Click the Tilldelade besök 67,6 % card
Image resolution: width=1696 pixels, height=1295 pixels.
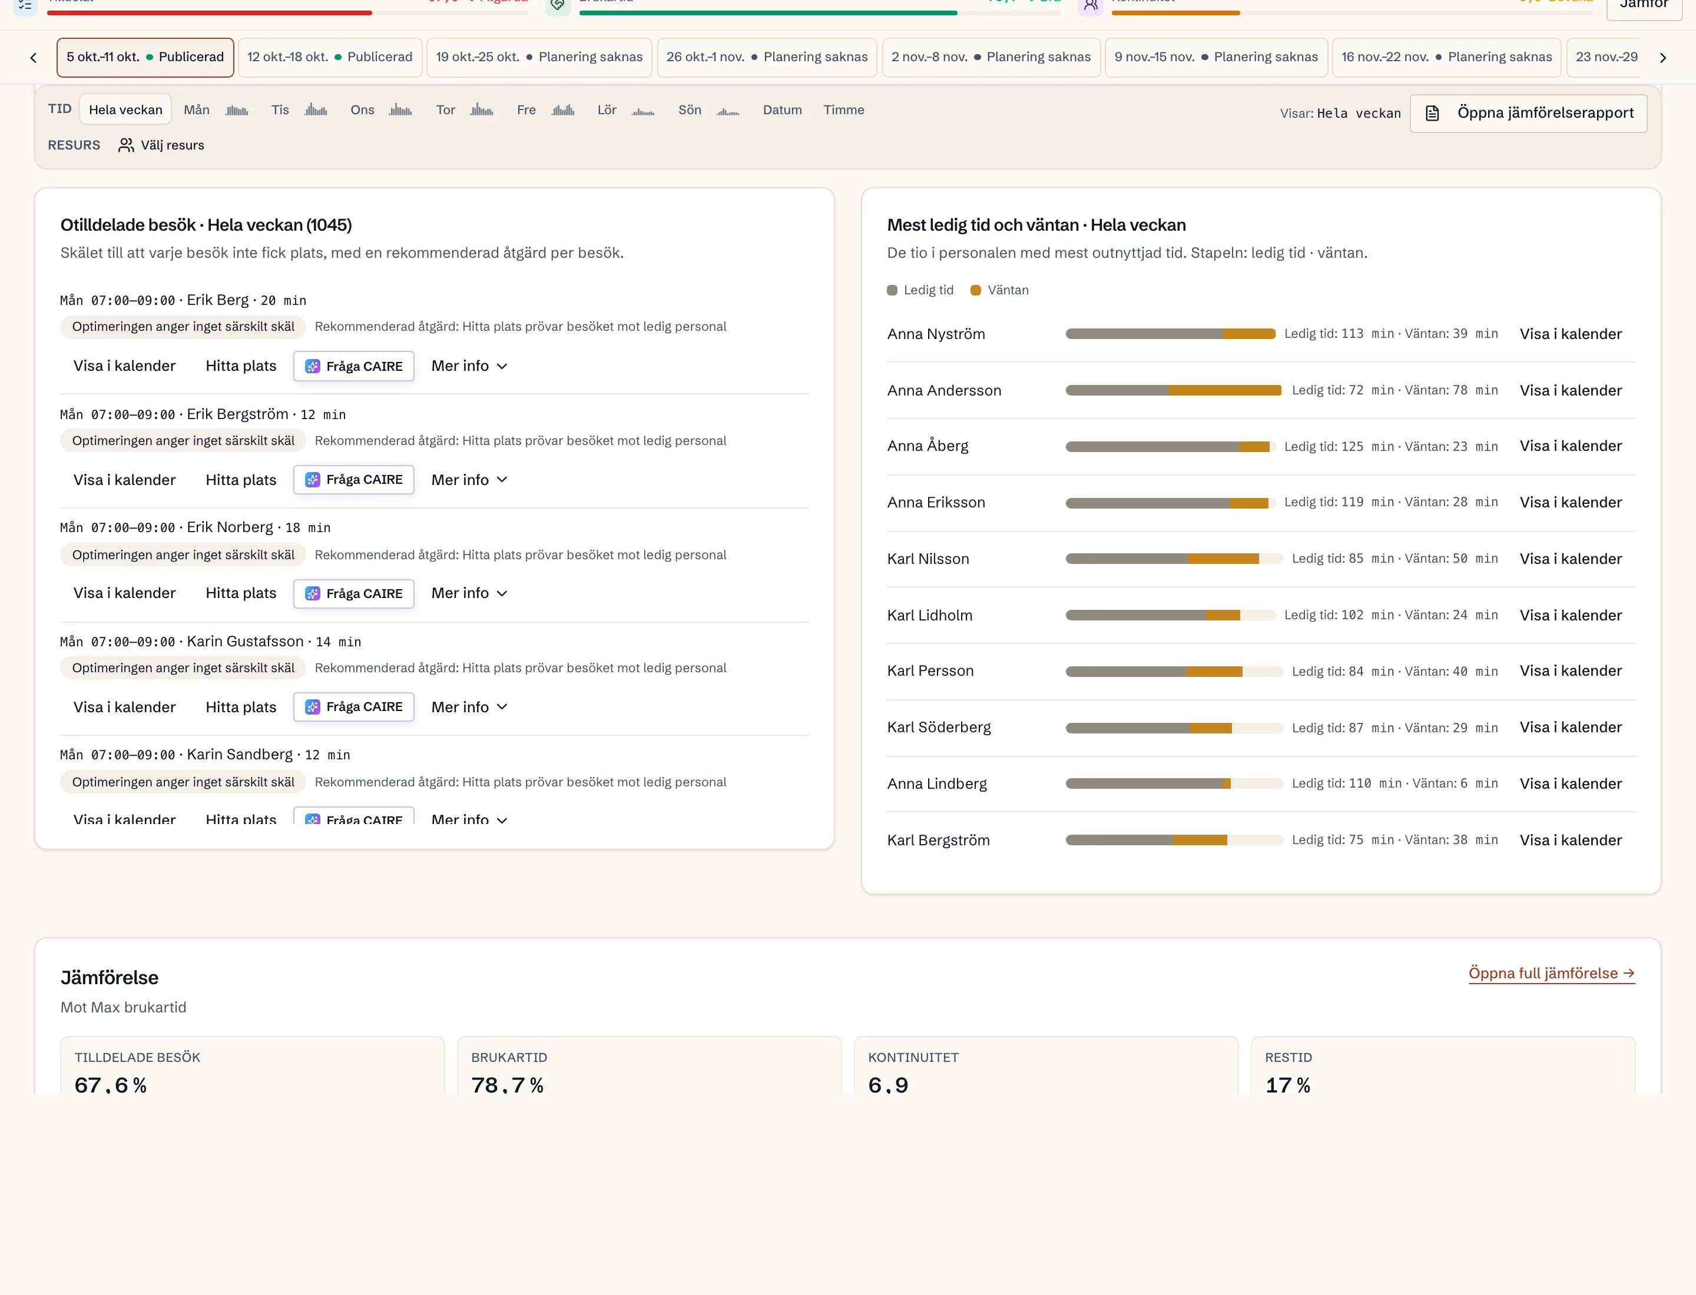coord(252,1065)
